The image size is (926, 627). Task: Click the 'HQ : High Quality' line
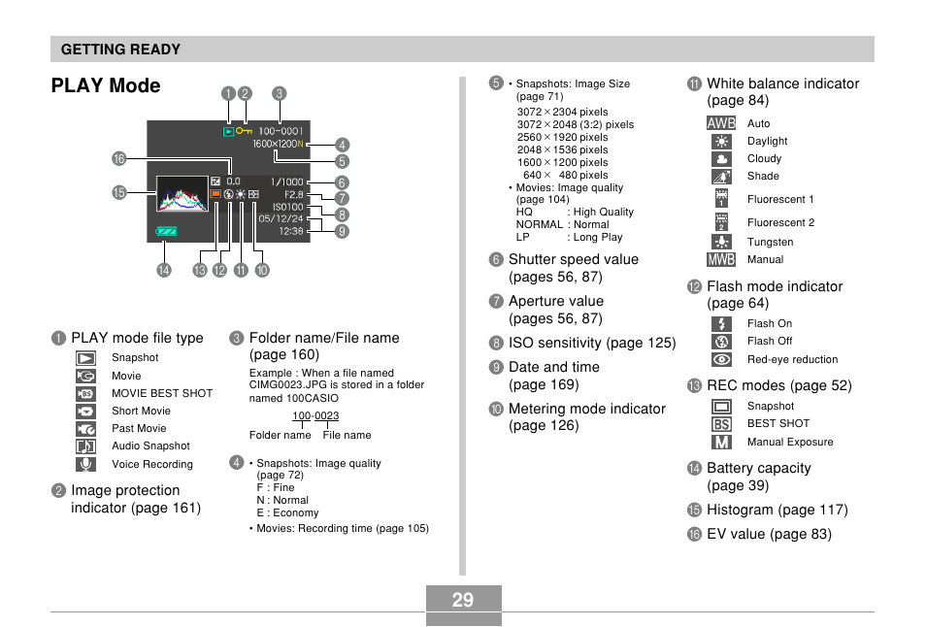[575, 212]
